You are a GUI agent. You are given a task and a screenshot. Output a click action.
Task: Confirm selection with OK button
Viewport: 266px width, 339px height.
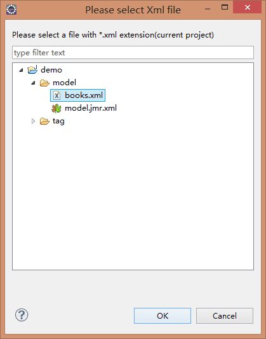tap(163, 315)
